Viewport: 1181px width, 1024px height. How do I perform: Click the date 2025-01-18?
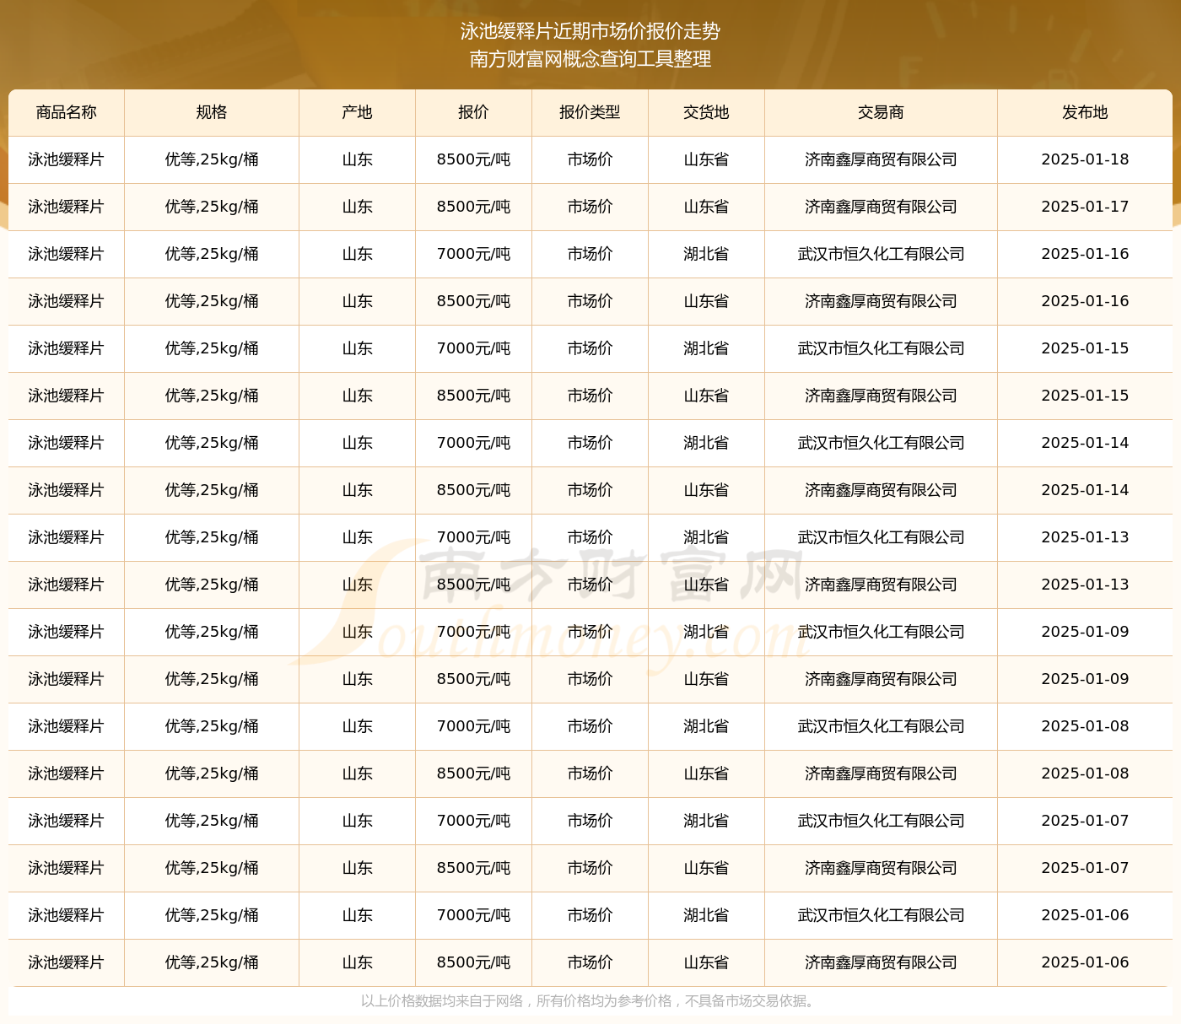click(1085, 159)
